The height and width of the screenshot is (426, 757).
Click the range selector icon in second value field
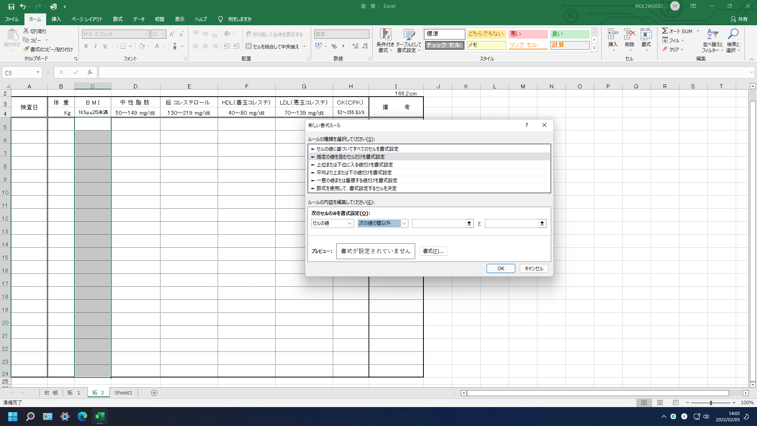tap(542, 223)
